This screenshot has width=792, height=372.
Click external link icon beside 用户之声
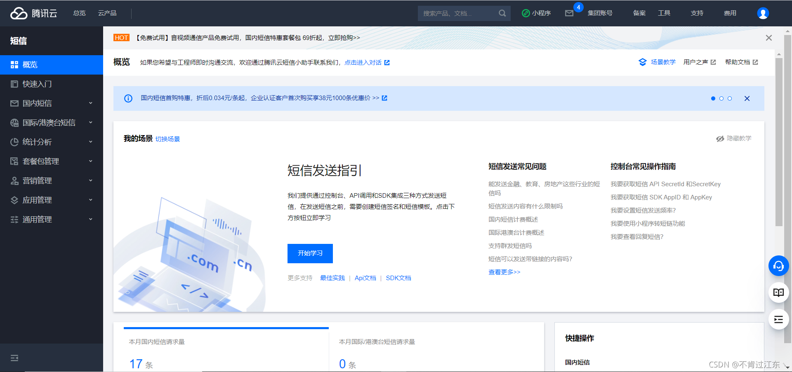click(x=713, y=62)
